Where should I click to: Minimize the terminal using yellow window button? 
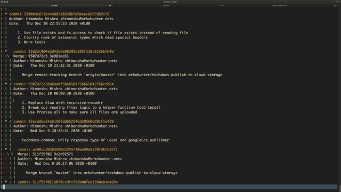pyautogui.click(x=4, y=2)
